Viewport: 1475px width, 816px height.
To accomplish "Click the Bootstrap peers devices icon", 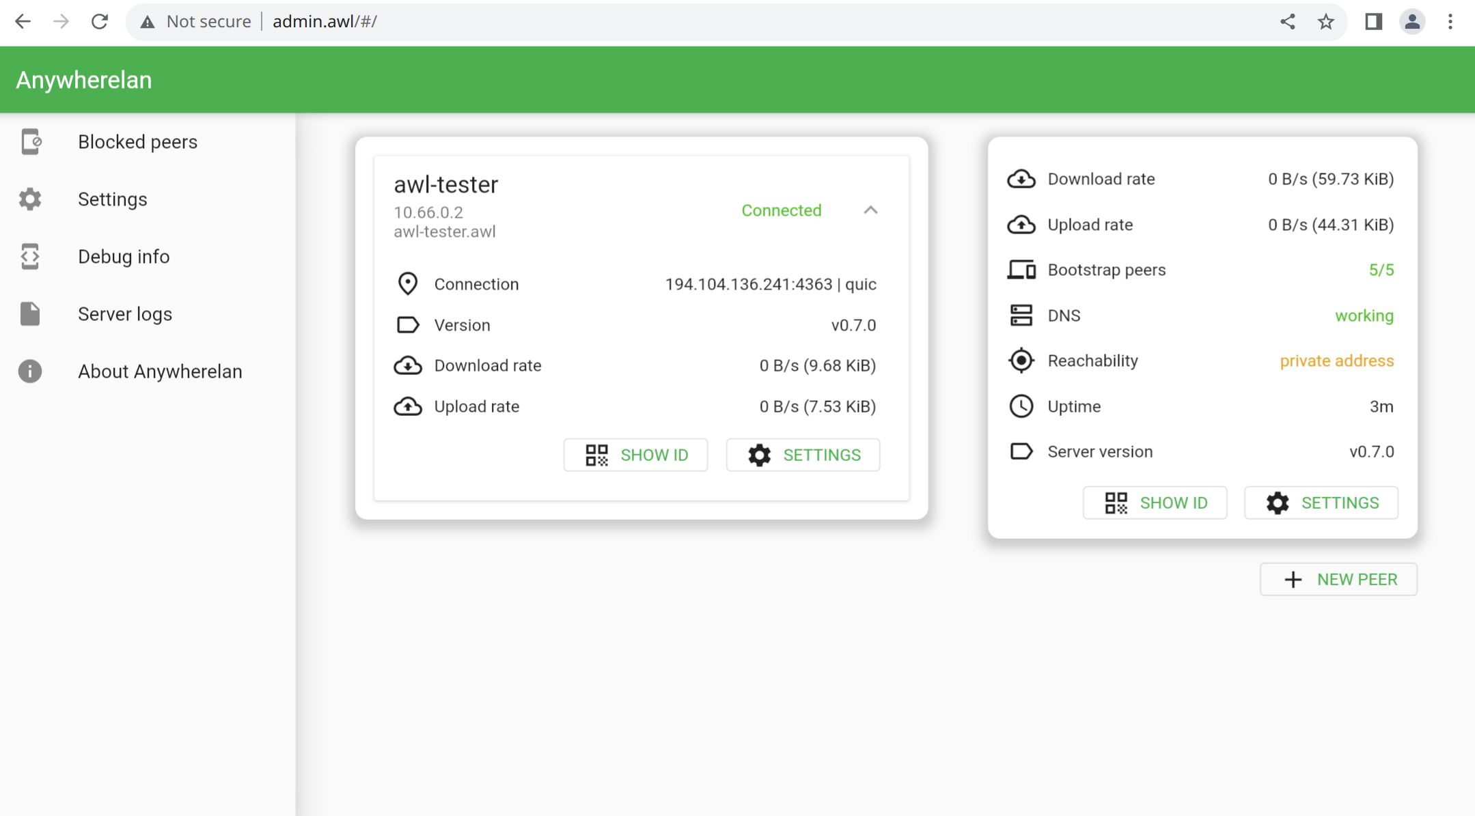I will [x=1021, y=270].
